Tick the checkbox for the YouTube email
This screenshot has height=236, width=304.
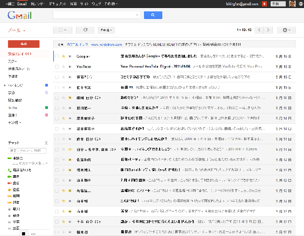57,66
